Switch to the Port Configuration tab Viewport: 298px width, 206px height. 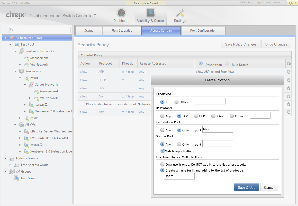(203, 31)
